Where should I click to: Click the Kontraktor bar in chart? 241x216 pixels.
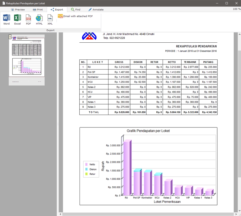[x=148, y=183]
